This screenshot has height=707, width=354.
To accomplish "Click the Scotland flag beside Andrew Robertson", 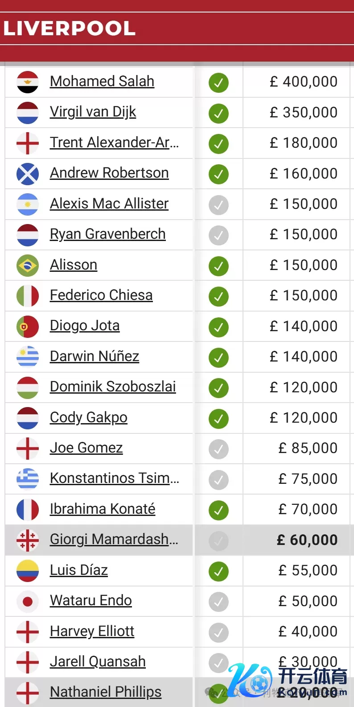I will (x=27, y=174).
